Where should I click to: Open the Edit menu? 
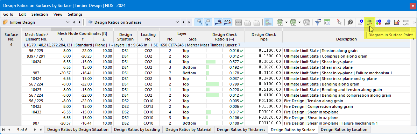click(22, 14)
